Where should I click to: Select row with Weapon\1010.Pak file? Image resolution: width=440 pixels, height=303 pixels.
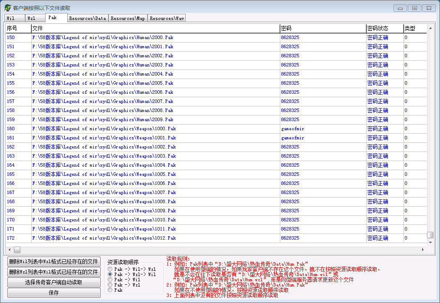[x=216, y=220]
